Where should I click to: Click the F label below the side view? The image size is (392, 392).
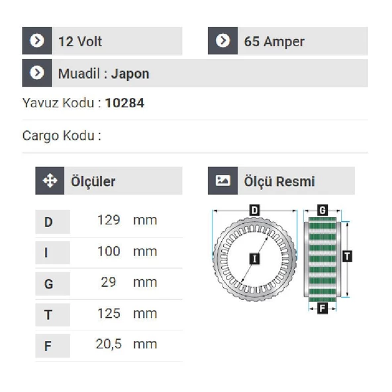[x=322, y=309]
